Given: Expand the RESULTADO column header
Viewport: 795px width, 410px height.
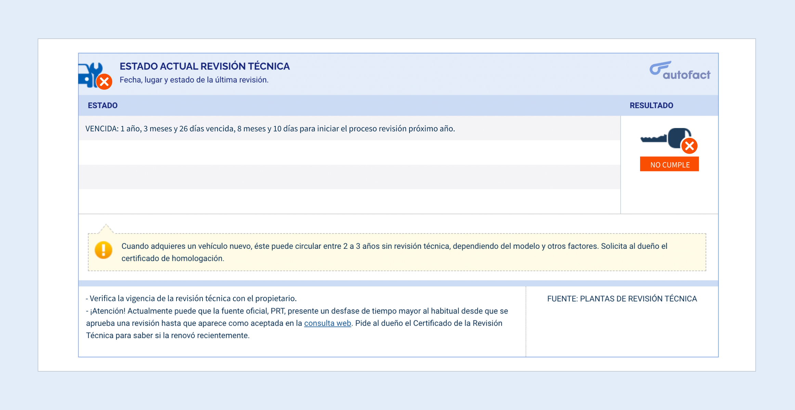Looking at the screenshot, I should (x=651, y=105).
